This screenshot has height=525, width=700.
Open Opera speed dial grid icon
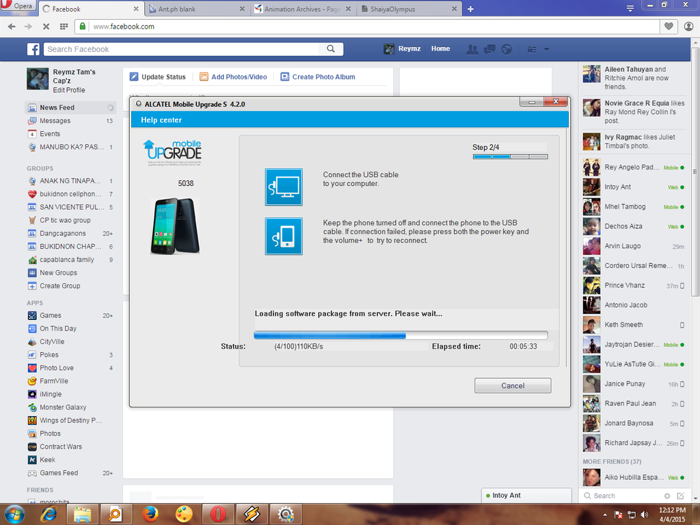pyautogui.click(x=64, y=27)
